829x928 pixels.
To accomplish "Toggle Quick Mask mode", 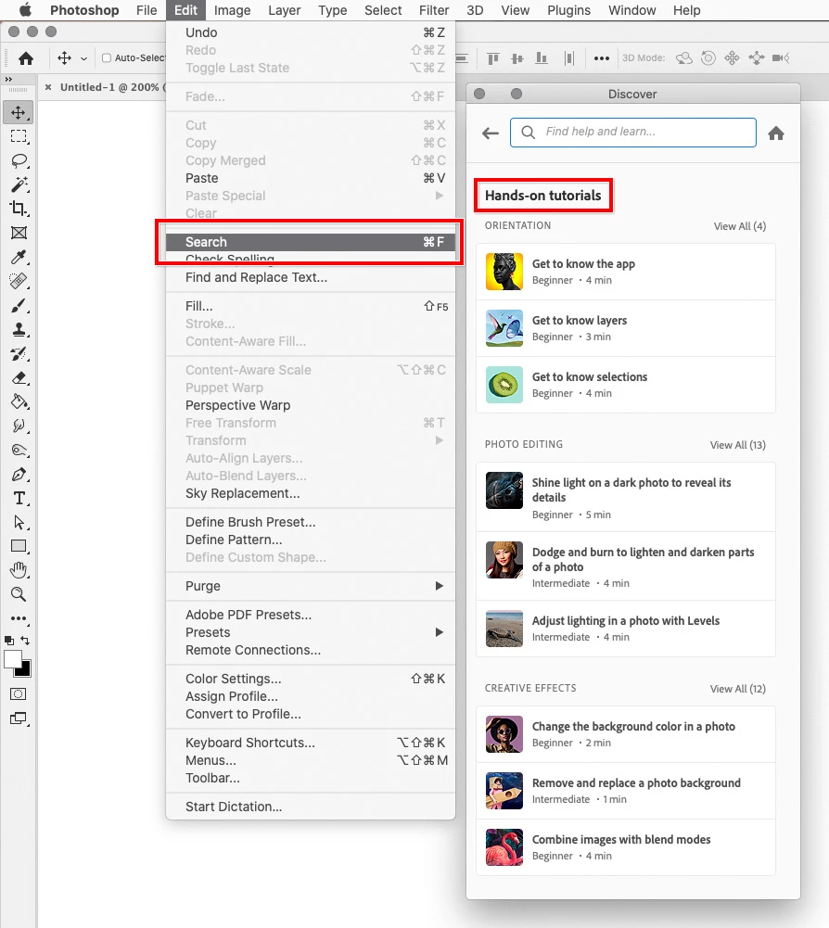I will point(19,693).
